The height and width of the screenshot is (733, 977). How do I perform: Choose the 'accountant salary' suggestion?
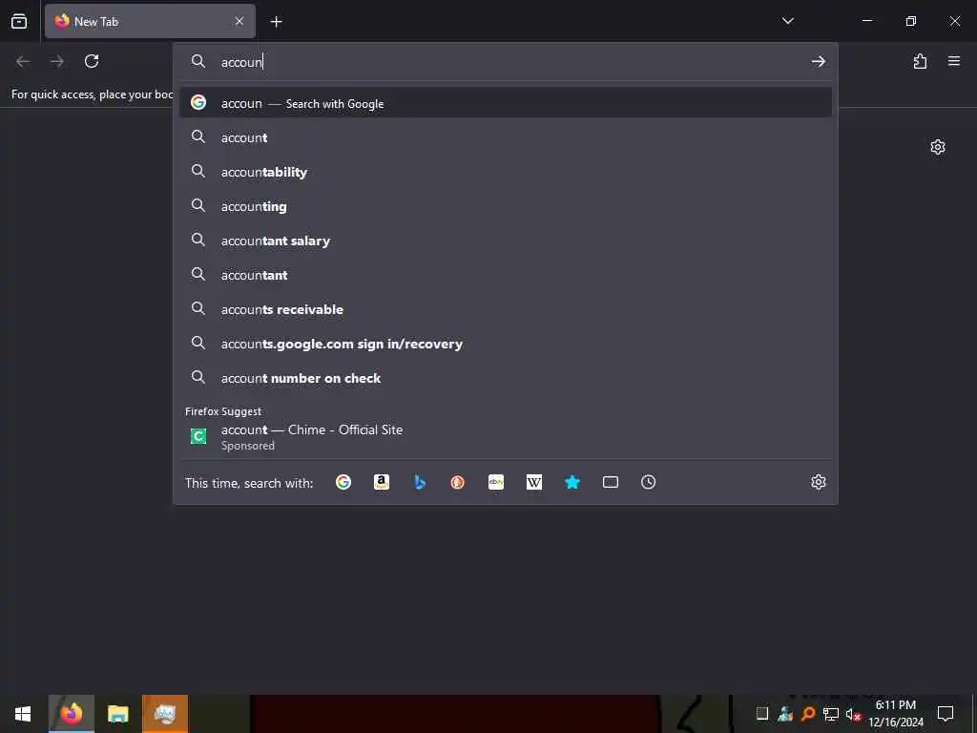(x=506, y=240)
